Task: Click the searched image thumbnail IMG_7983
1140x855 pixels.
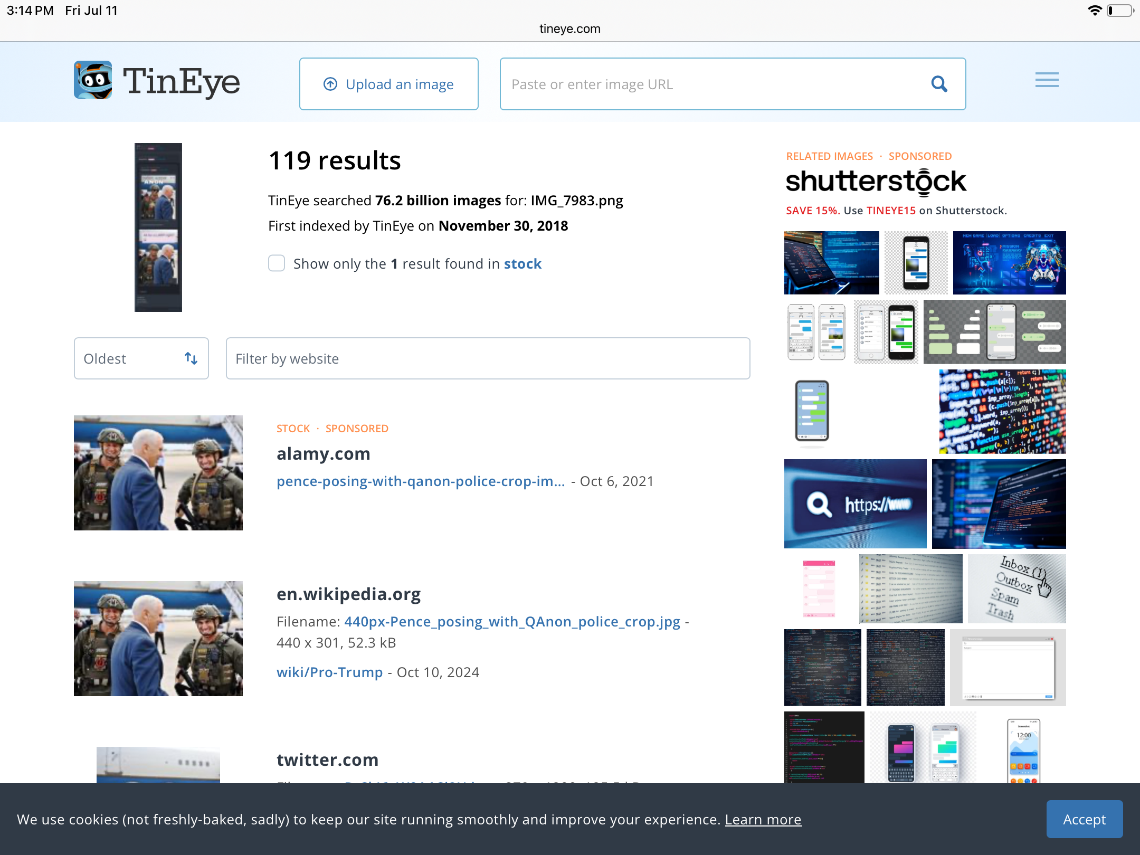Action: [158, 227]
